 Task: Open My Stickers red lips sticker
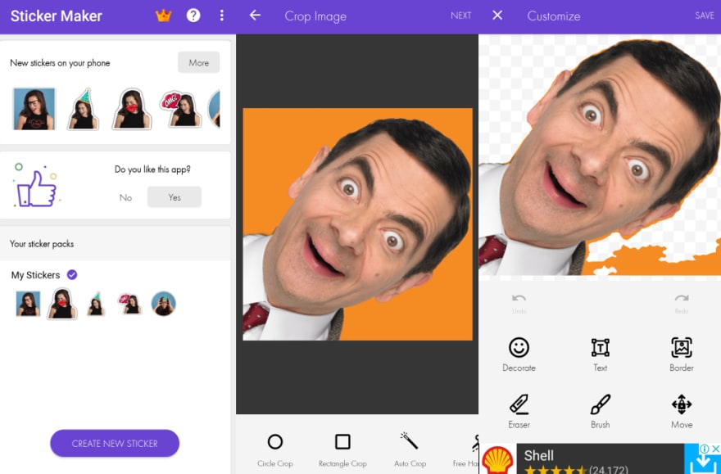[x=62, y=304]
